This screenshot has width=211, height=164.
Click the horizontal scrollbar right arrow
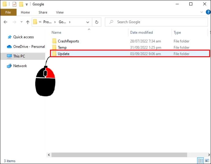coord(209,155)
